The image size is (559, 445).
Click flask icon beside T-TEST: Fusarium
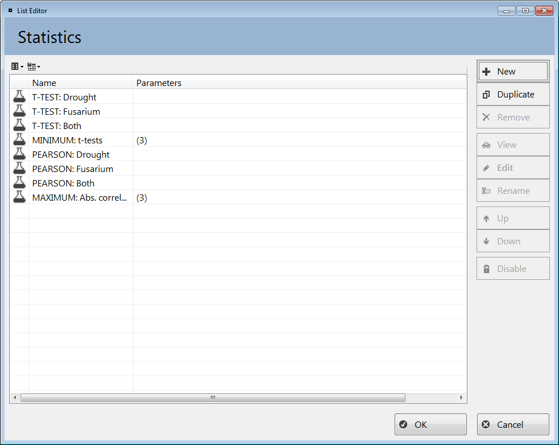point(19,111)
